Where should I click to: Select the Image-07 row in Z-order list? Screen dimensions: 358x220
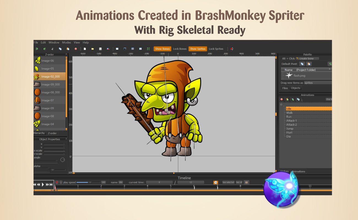tap(50, 100)
